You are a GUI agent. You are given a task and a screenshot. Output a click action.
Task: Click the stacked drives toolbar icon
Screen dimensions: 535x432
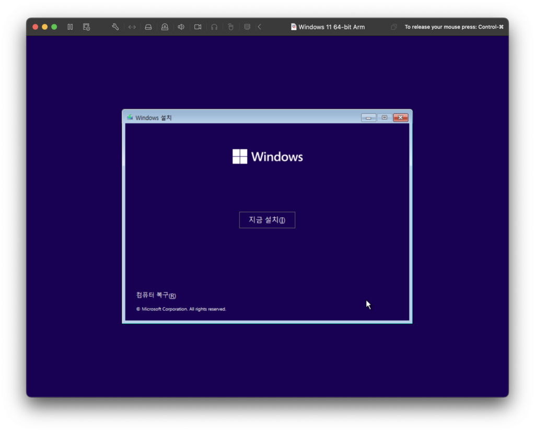point(247,27)
